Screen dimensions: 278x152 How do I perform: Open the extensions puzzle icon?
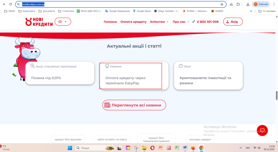click(238, 4)
